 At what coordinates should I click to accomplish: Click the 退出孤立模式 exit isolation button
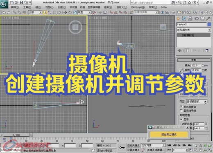[x=169, y=134]
